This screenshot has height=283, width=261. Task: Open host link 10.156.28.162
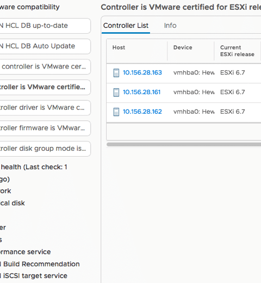142,112
